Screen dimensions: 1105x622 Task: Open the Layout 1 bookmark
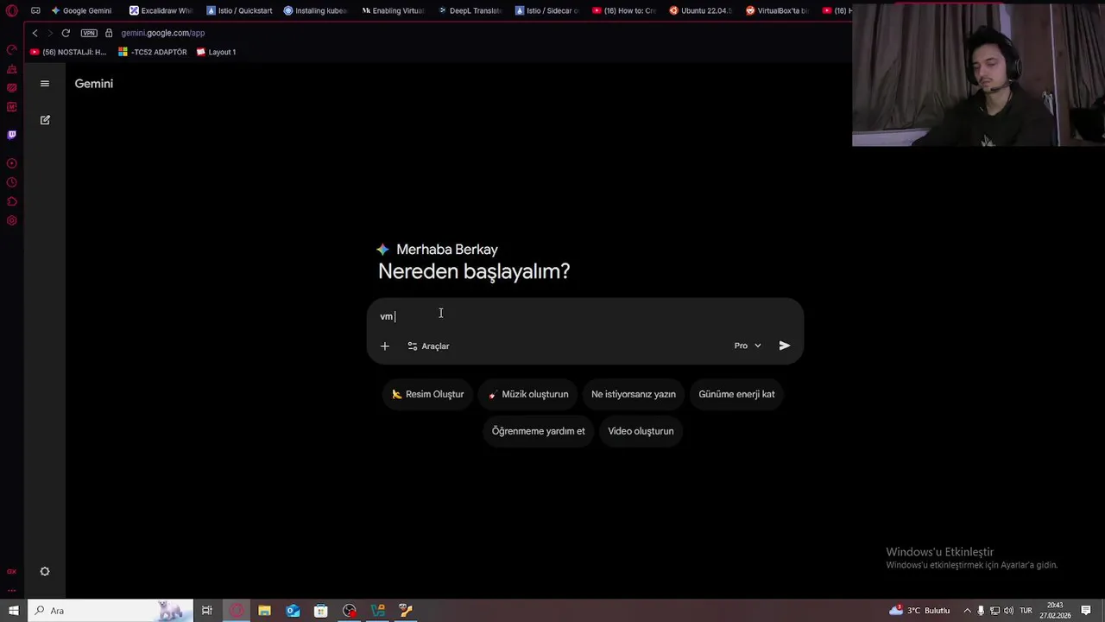tap(216, 52)
